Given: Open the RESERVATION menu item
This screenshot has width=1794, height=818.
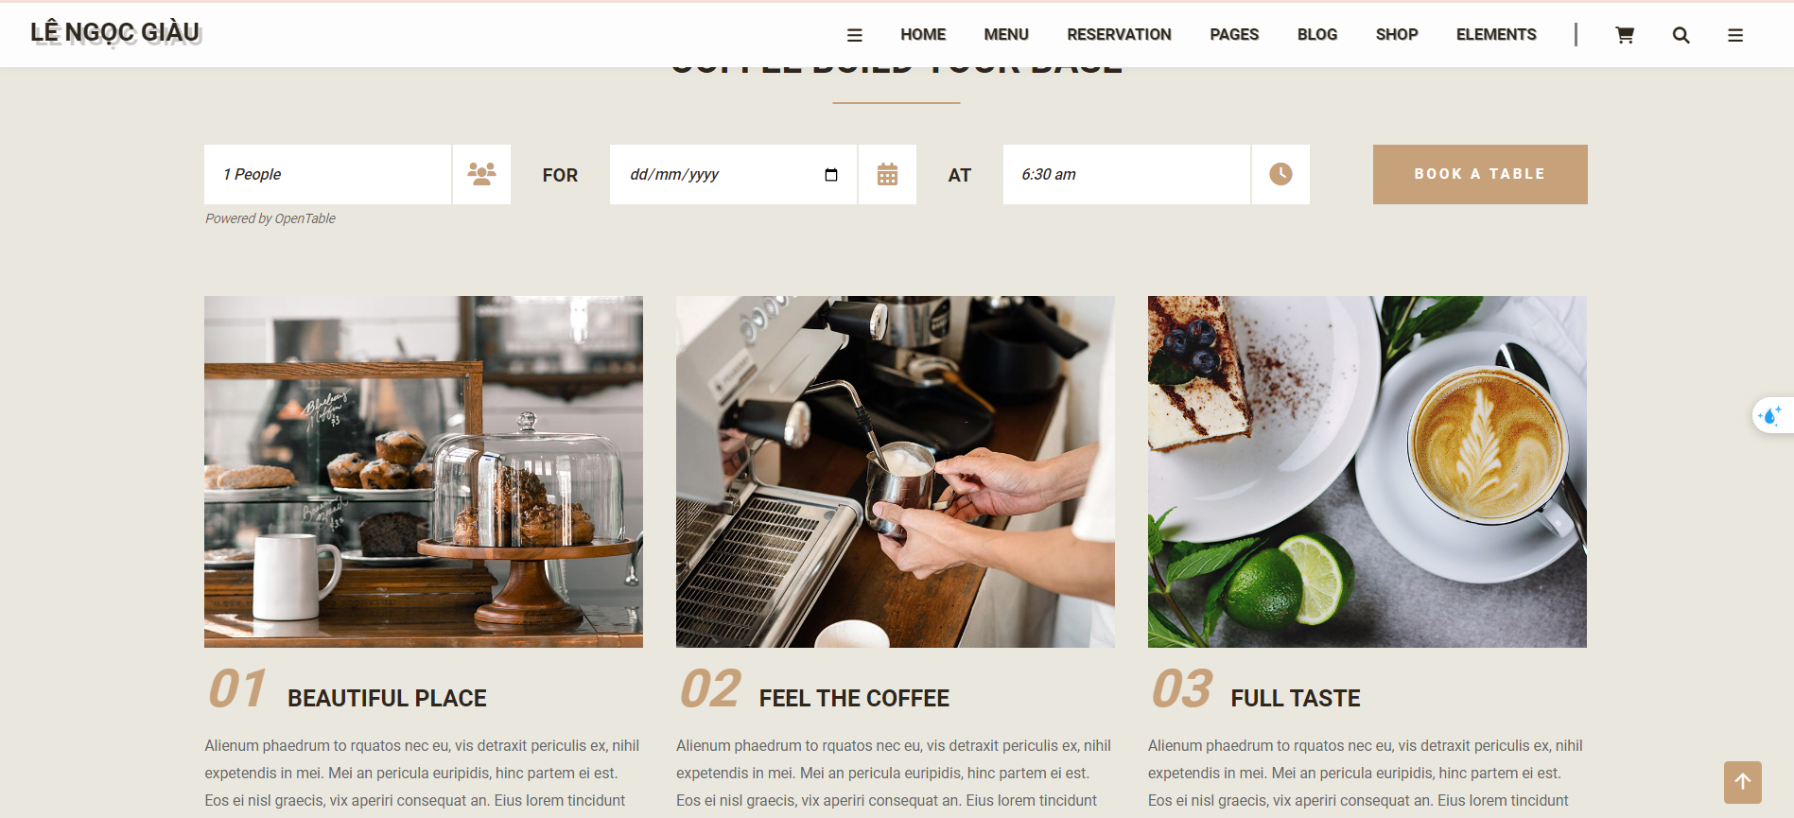Looking at the screenshot, I should tap(1119, 35).
